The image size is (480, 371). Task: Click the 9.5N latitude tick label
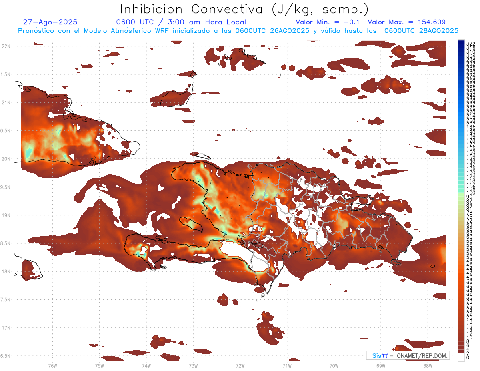click(x=6, y=187)
